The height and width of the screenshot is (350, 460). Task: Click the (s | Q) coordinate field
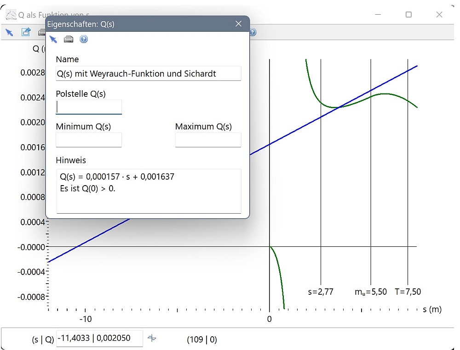(99, 338)
